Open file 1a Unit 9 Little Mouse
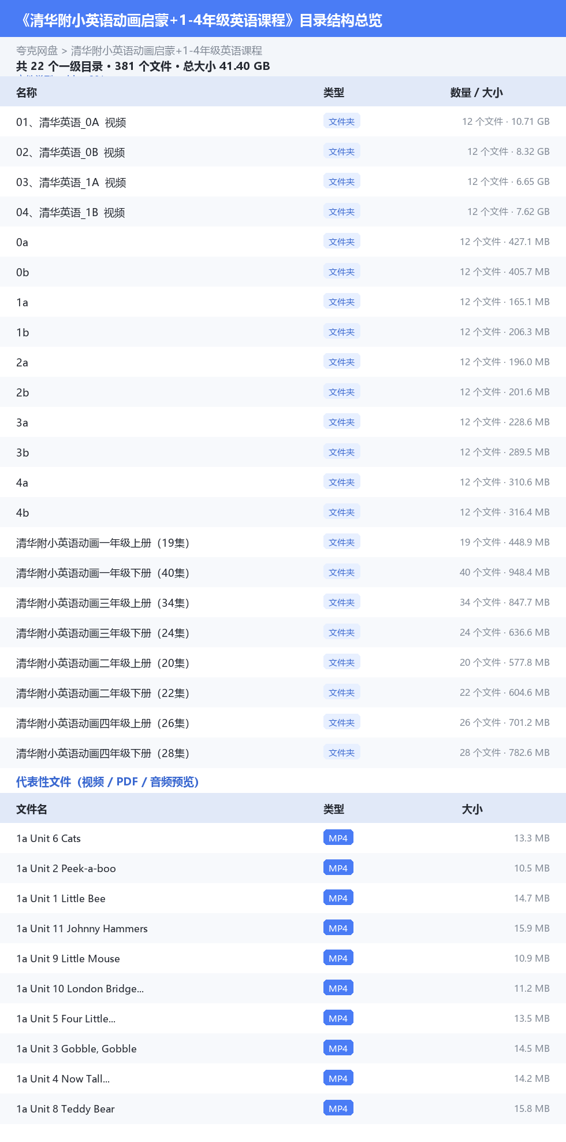The image size is (566, 1142). click(68, 958)
